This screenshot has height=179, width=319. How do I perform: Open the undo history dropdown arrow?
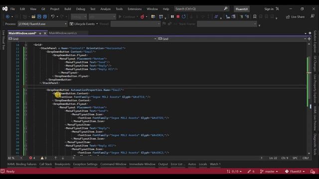click(x=57, y=17)
